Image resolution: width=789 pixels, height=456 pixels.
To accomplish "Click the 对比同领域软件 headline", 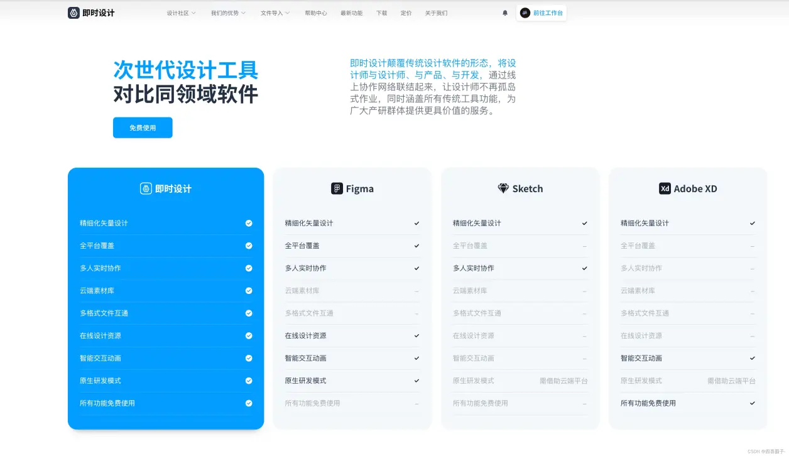I will click(x=186, y=94).
